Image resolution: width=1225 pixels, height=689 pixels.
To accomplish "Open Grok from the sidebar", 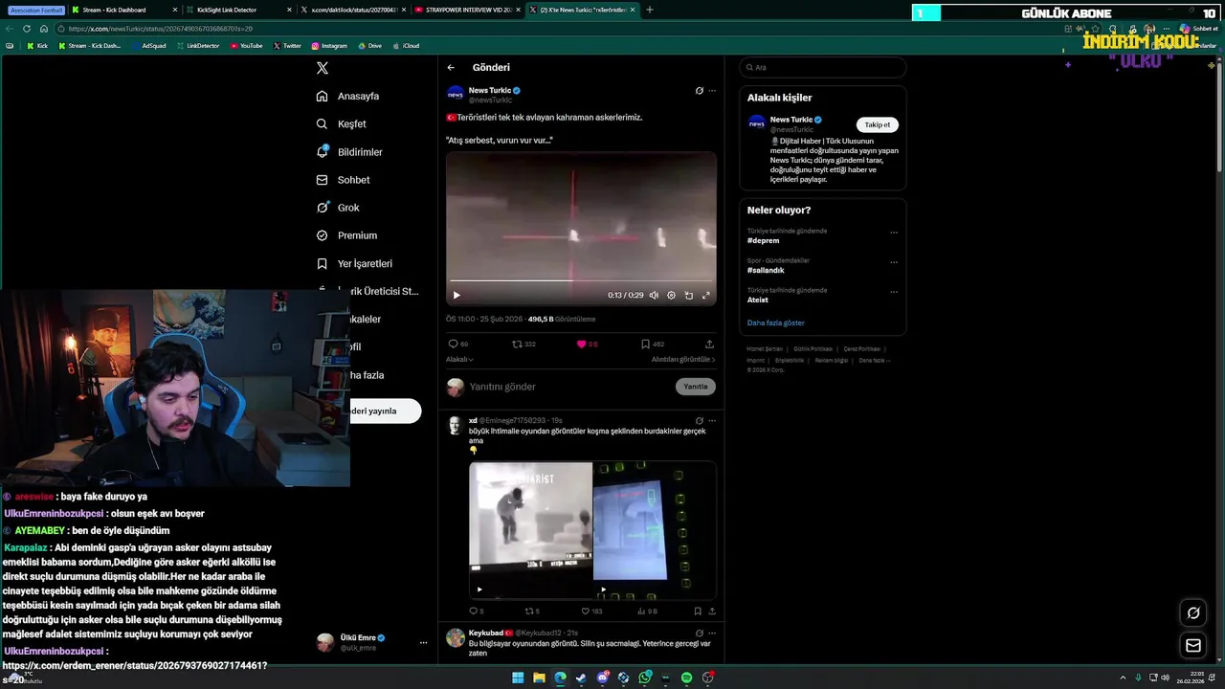I will coord(338,208).
